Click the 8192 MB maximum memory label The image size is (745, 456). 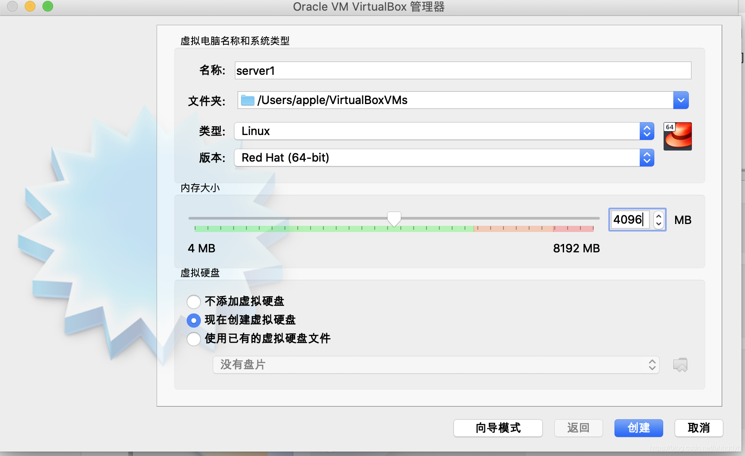coord(576,248)
